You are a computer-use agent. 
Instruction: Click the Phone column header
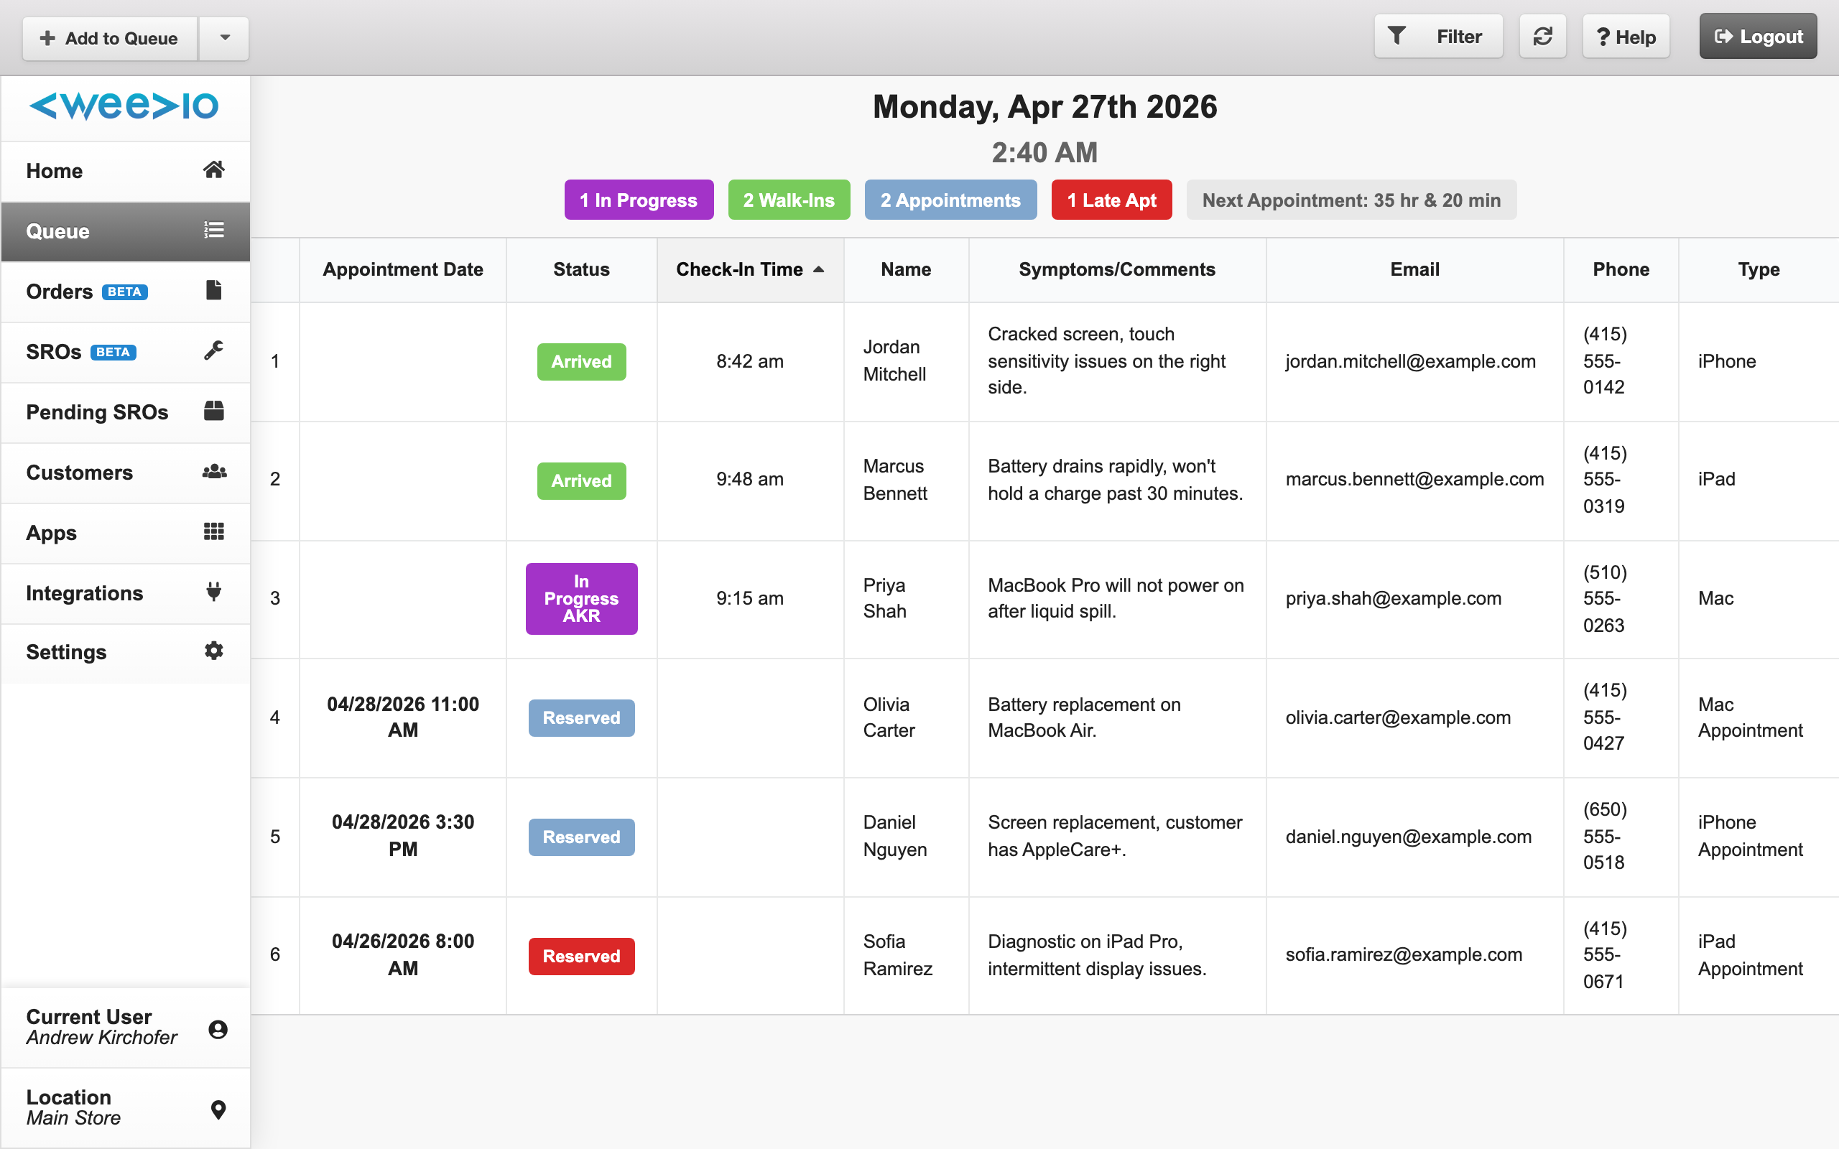(x=1621, y=270)
